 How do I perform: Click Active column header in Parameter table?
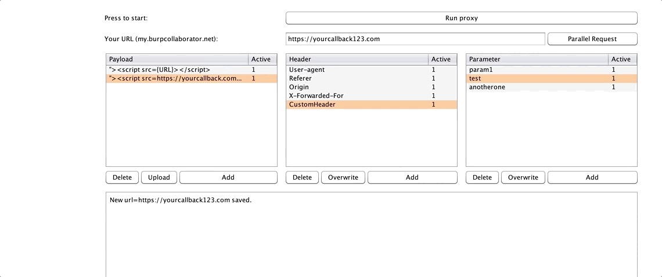[623, 60]
